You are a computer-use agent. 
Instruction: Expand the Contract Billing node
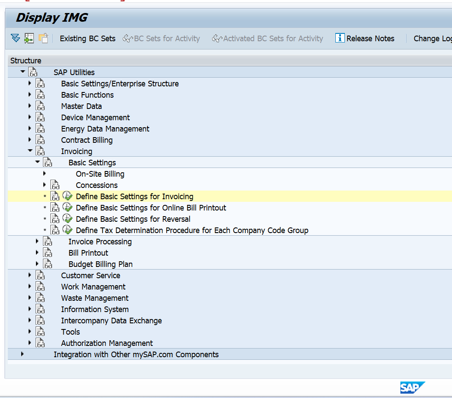[x=29, y=140]
